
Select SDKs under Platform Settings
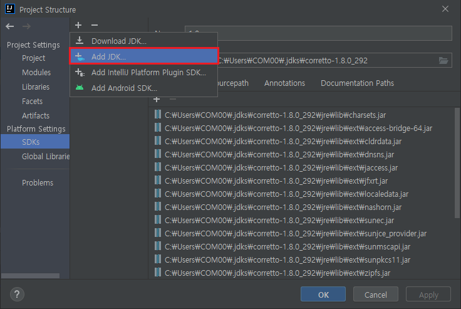pyautogui.click(x=35, y=142)
